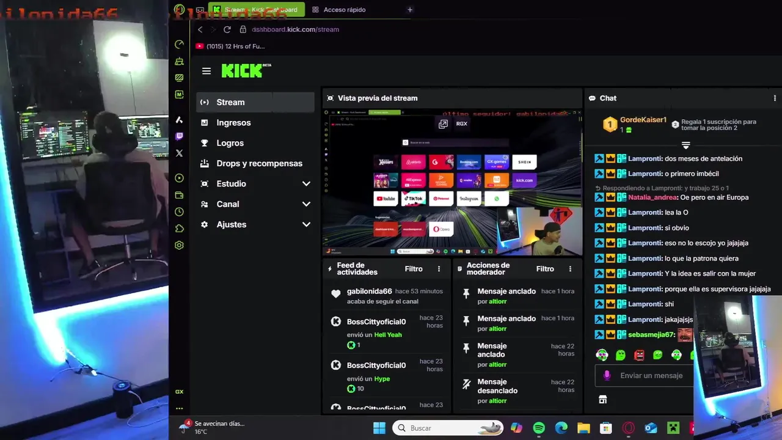The width and height of the screenshot is (782, 440).
Task: Open Opera sidebar player icon
Action: coord(179,178)
